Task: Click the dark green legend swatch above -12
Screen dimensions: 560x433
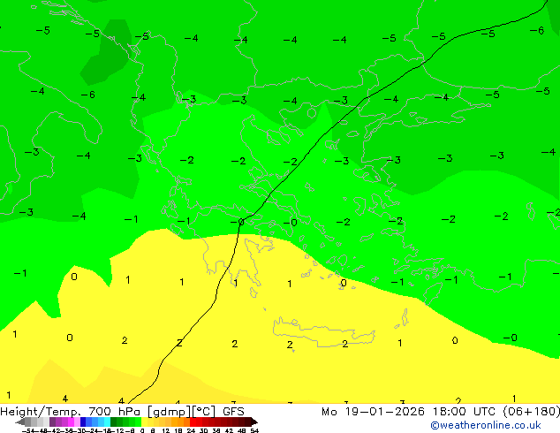Action: point(114,422)
